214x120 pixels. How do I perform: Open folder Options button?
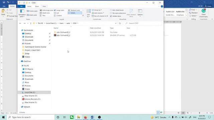pyautogui.click(x=140, y=13)
